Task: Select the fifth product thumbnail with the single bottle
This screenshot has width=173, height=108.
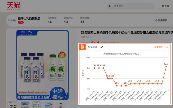Action: pyautogui.click(x=61, y=105)
